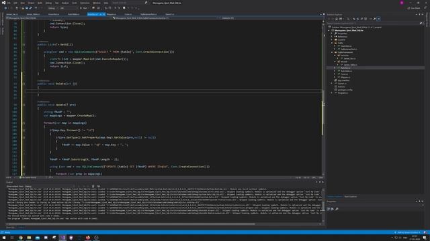430x241 pixels.
Task: Click the Live Share button
Action: coord(414,8)
